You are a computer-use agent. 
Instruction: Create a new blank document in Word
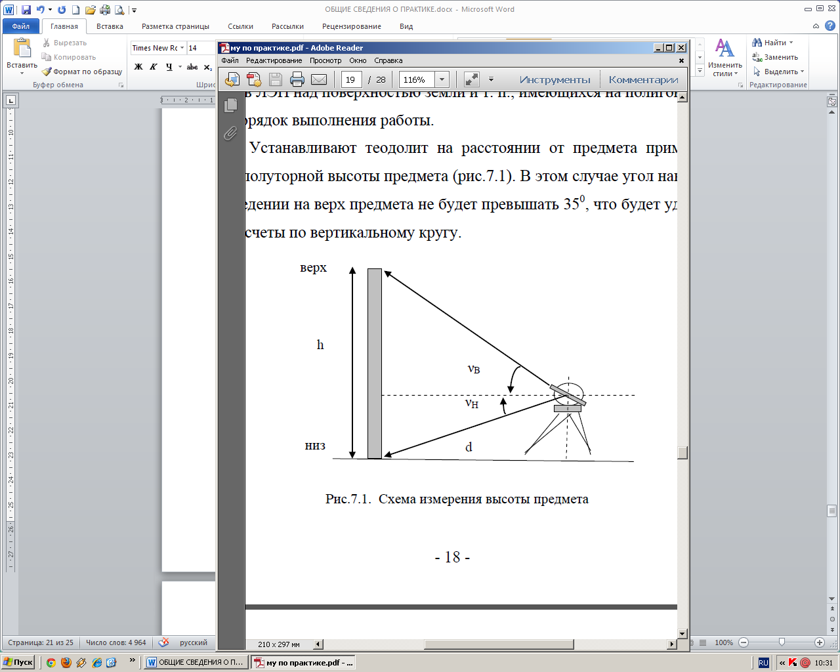76,10
